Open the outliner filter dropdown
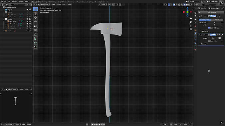 click(28, 5)
